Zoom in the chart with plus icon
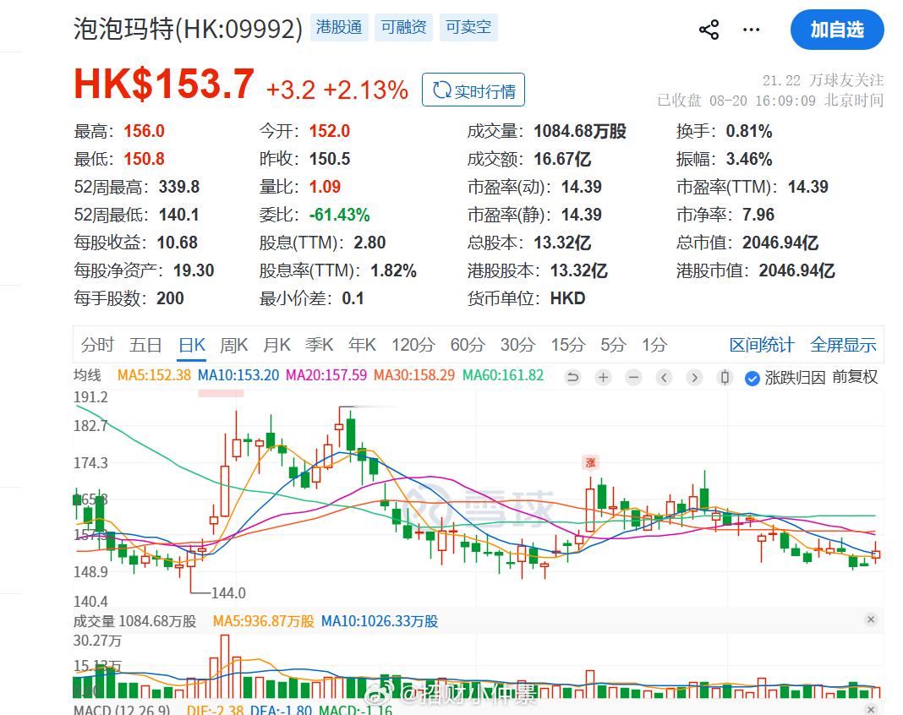This screenshot has height=715, width=903. [x=603, y=378]
